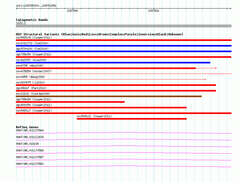Open the HHAT|NM_001122834 label
239x182 pixels.
point(30,137)
